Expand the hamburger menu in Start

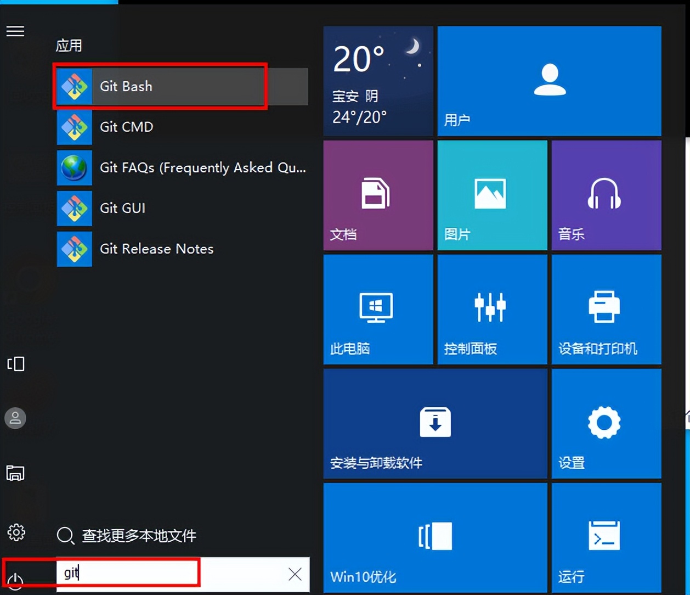pyautogui.click(x=15, y=31)
